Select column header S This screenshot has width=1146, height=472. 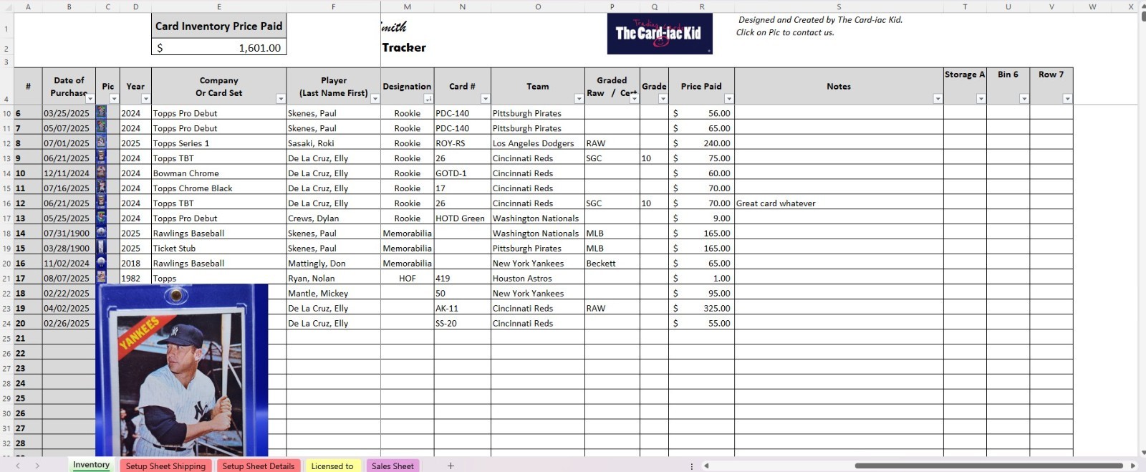tap(839, 6)
